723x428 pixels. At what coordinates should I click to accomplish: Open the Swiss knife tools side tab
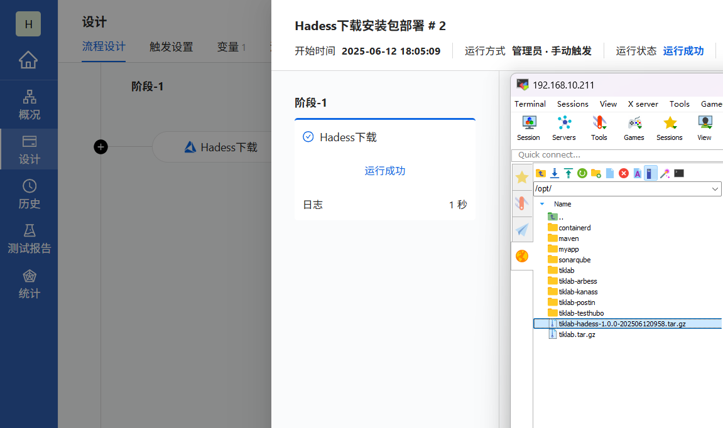point(522,203)
